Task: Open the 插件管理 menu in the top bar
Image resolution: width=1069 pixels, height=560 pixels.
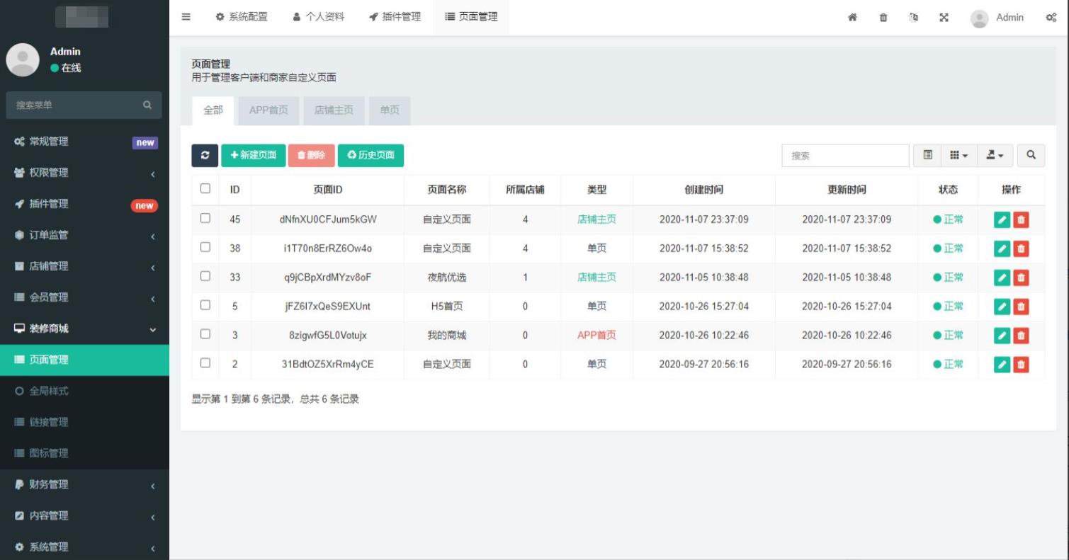Action: (x=395, y=18)
